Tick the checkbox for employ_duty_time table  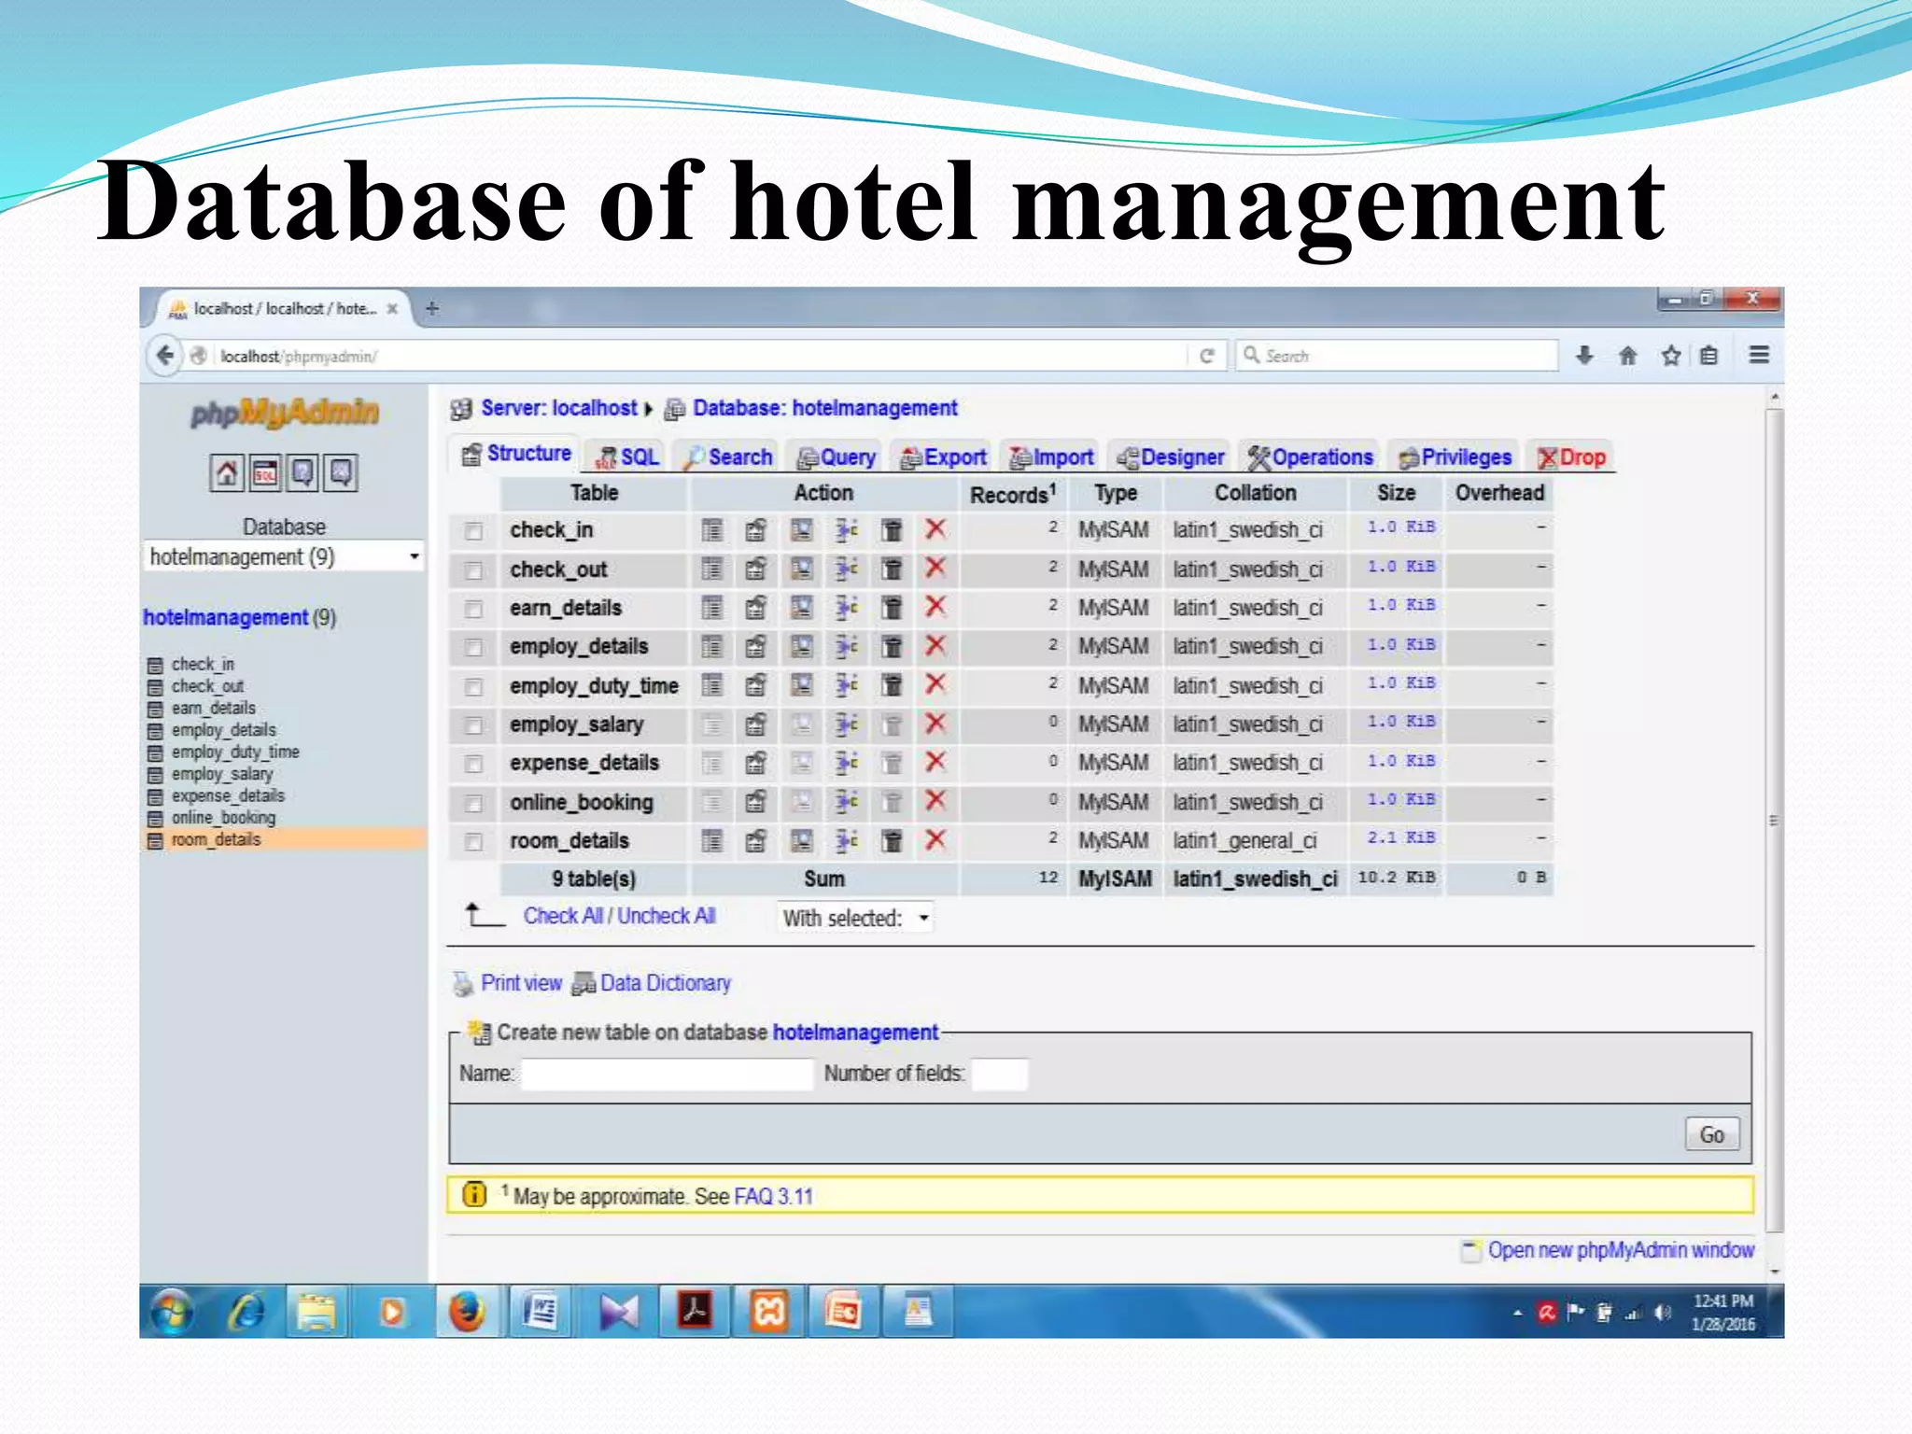474,687
